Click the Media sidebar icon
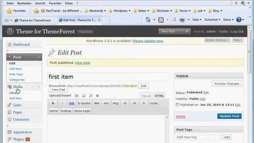This screenshot has width=254, height=143. pos(10,87)
